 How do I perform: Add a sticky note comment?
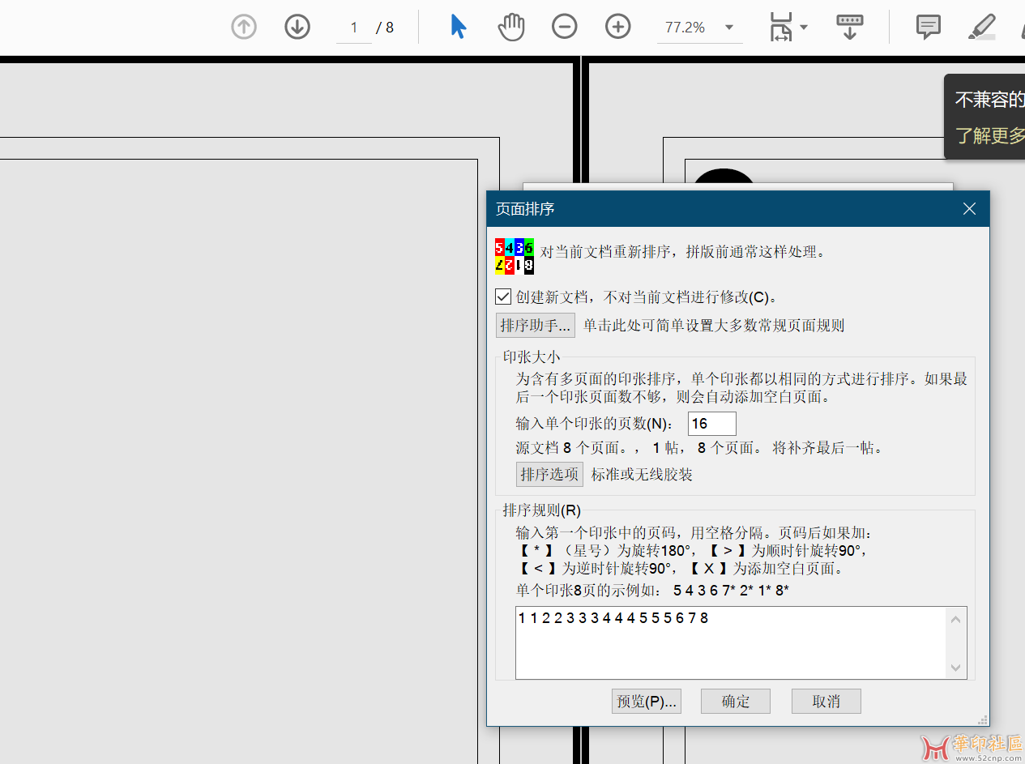[x=928, y=27]
